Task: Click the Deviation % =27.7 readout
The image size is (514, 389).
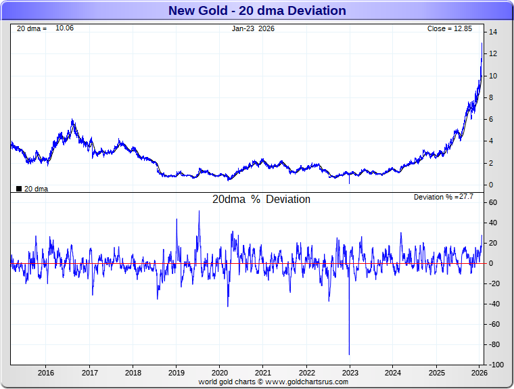Action: tap(443, 197)
